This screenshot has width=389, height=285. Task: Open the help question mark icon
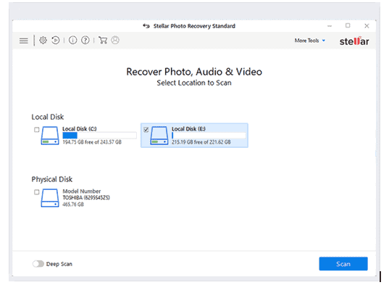click(85, 40)
